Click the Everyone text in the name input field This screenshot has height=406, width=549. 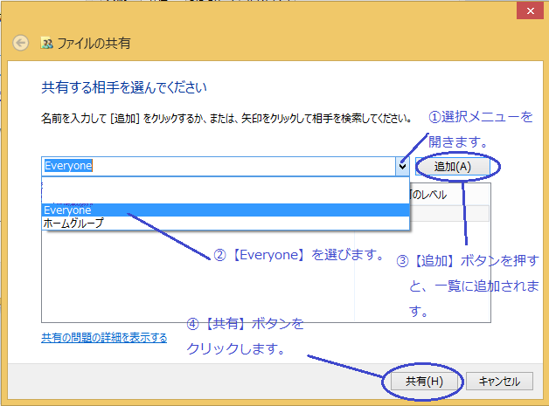(68, 166)
